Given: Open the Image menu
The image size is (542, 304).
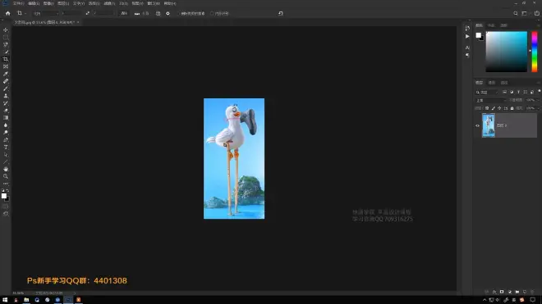Looking at the screenshot, I should click(48, 3).
